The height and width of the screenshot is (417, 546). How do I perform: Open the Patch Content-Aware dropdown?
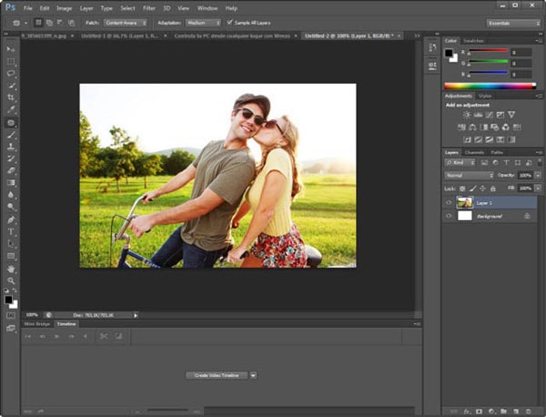click(126, 22)
